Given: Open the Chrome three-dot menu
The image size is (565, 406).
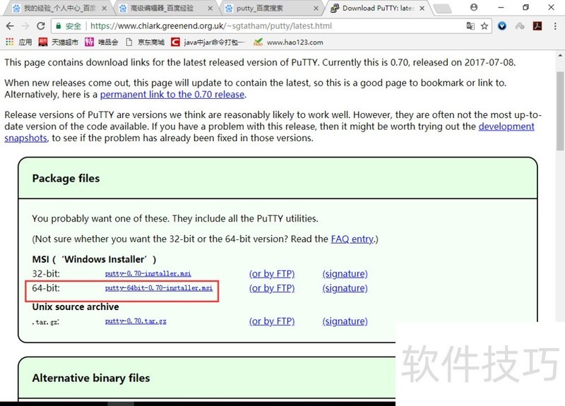Looking at the screenshot, I should click(554, 26).
